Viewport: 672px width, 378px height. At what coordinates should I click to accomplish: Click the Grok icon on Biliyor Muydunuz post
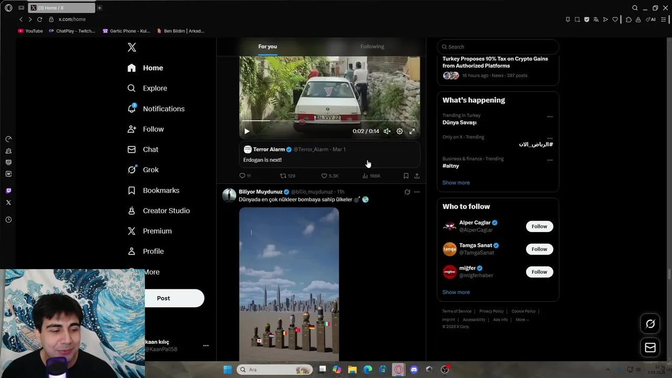pos(407,192)
